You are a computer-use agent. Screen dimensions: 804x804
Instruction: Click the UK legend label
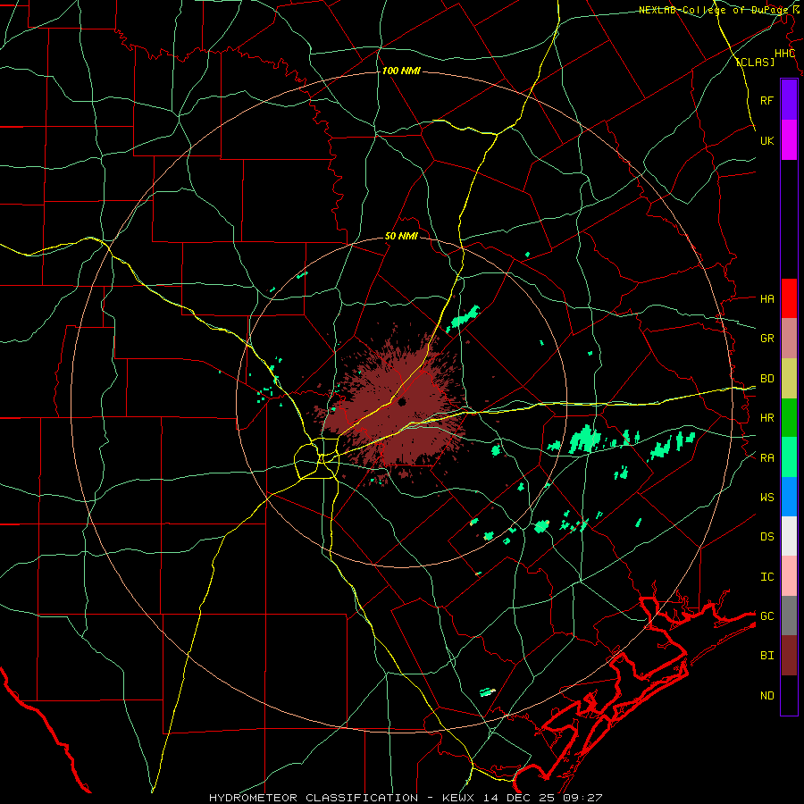767,140
